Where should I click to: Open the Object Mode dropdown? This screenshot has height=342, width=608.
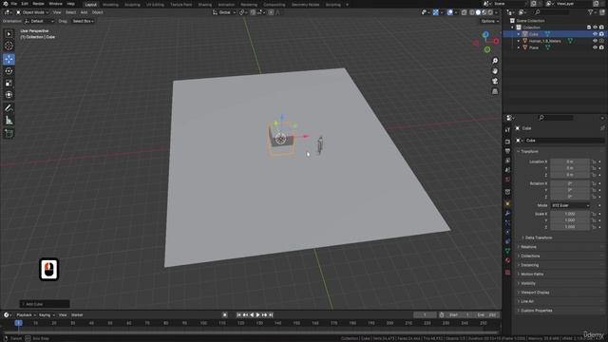pyautogui.click(x=31, y=12)
